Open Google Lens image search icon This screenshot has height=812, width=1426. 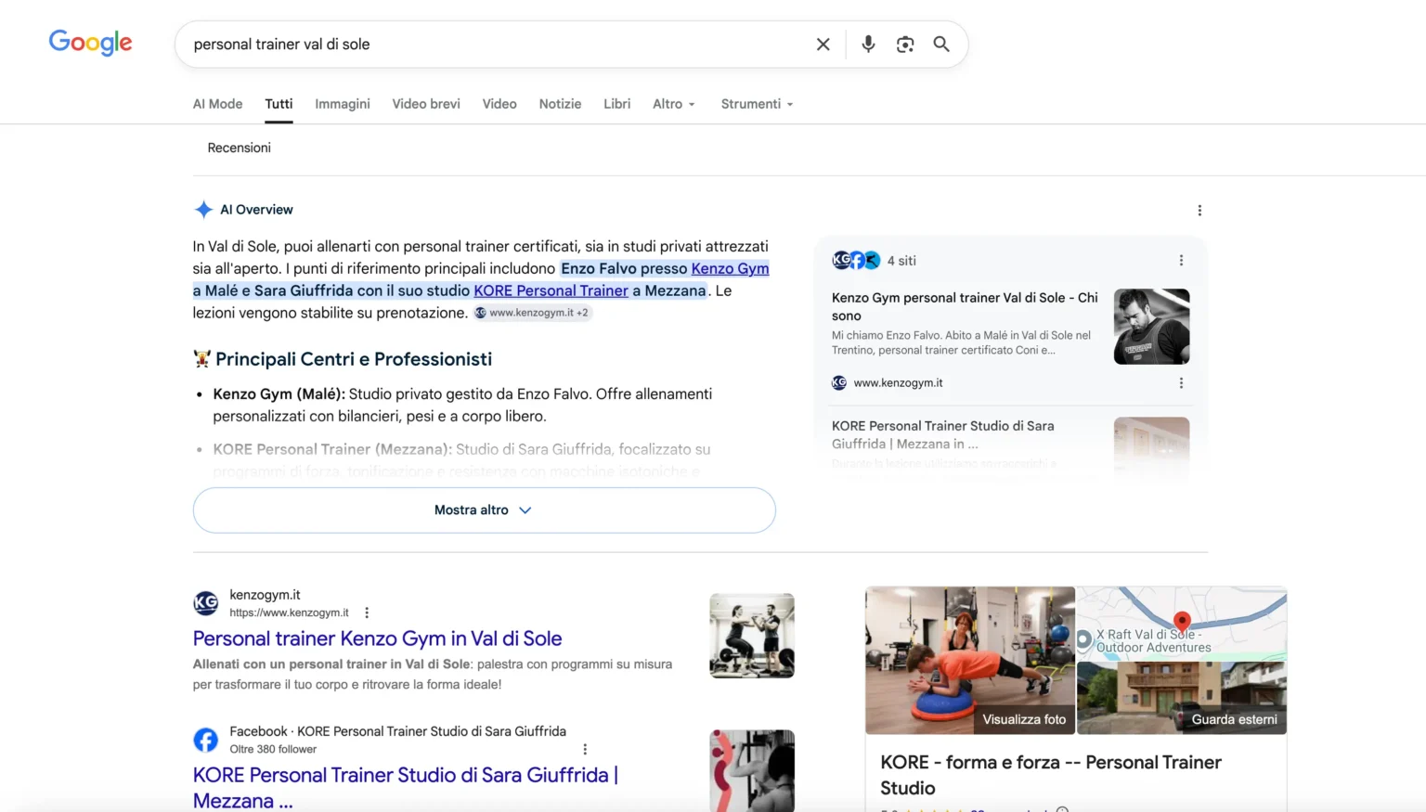click(905, 45)
